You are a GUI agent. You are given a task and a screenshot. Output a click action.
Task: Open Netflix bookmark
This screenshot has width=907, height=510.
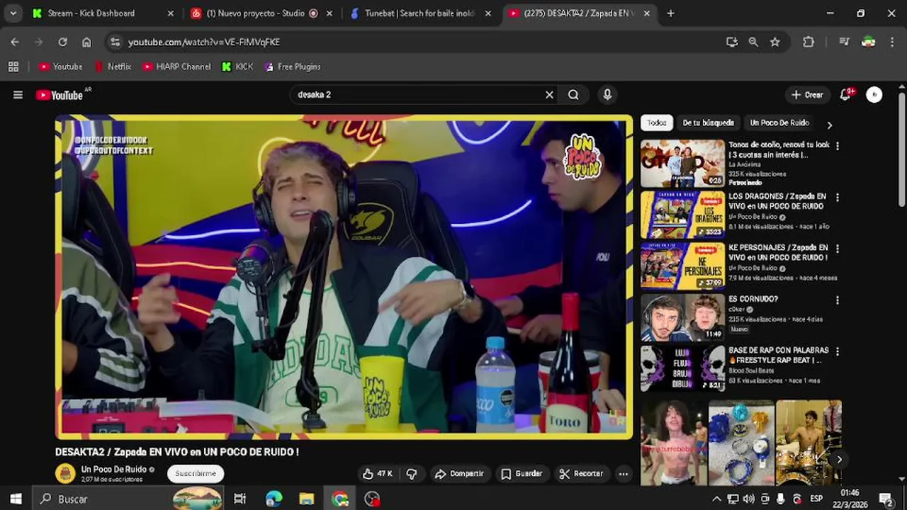pos(112,67)
